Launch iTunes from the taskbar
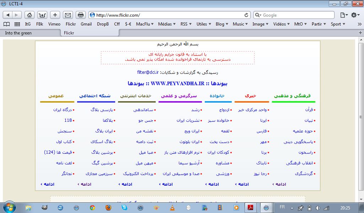The image size is (364, 213). pyautogui.click(x=140, y=208)
